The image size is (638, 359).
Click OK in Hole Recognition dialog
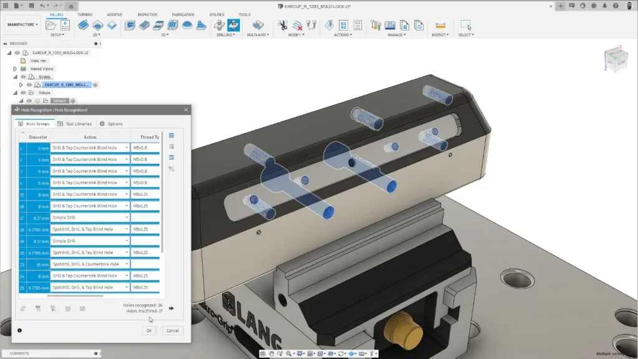tap(149, 330)
